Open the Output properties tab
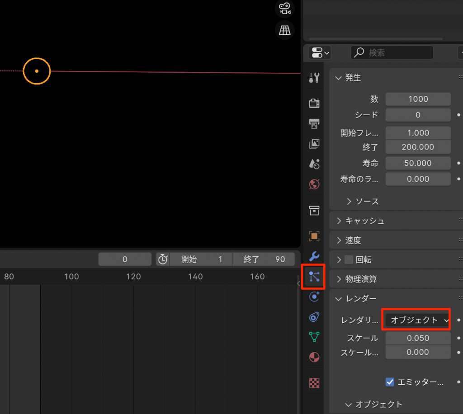The image size is (463, 414). (314, 123)
